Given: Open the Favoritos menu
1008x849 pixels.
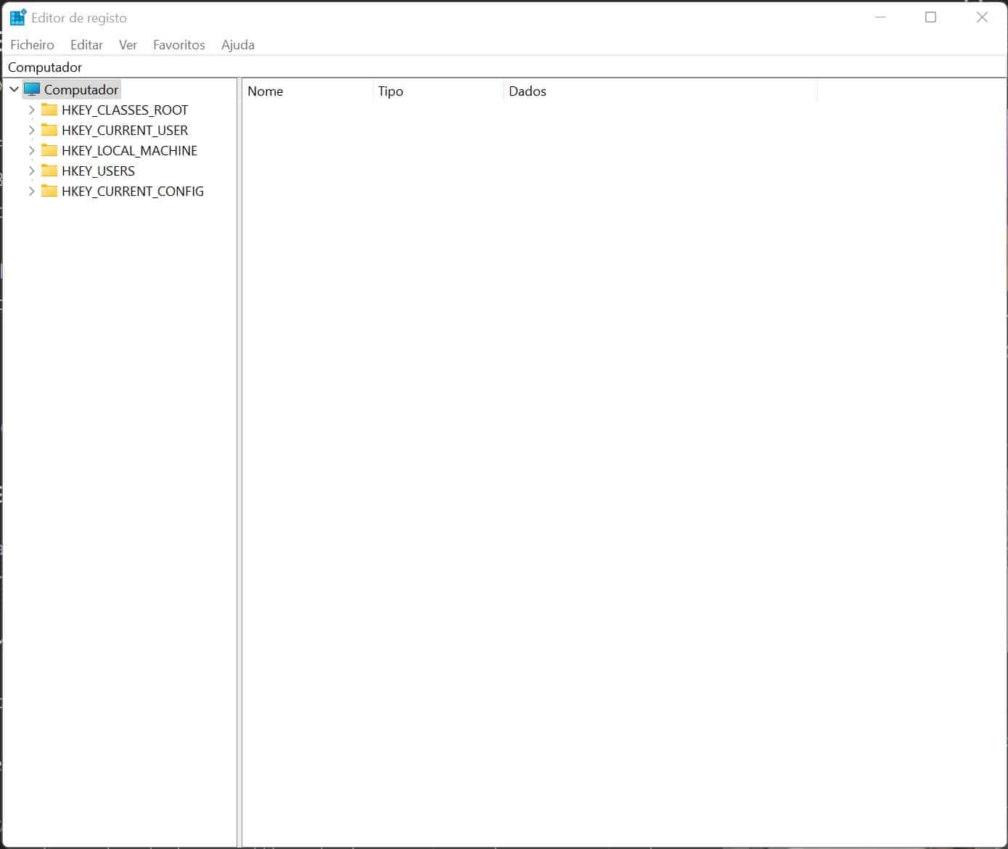Looking at the screenshot, I should (x=179, y=45).
